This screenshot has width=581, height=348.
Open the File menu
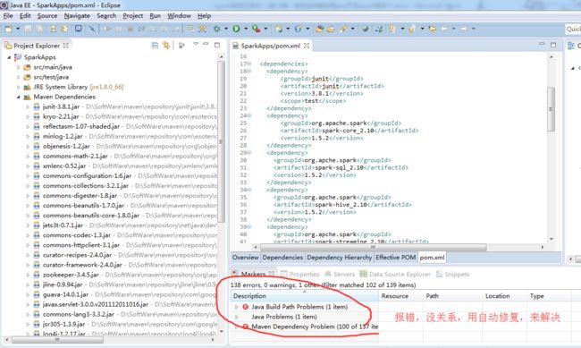coord(8,15)
